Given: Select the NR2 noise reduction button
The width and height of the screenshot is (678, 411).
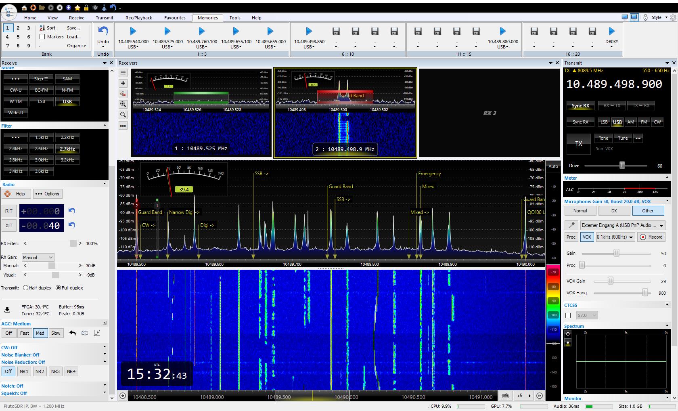Looking at the screenshot, I should tap(40, 371).
